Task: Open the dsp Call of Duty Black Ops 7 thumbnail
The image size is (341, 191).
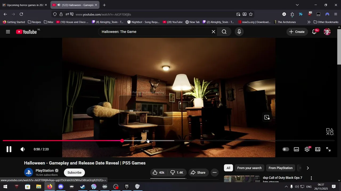Action: pos(242,179)
